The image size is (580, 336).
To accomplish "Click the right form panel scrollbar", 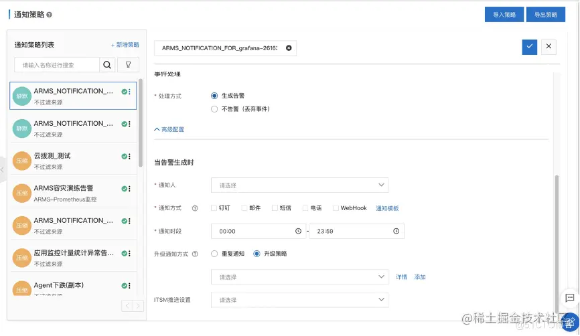I will pos(557,244).
